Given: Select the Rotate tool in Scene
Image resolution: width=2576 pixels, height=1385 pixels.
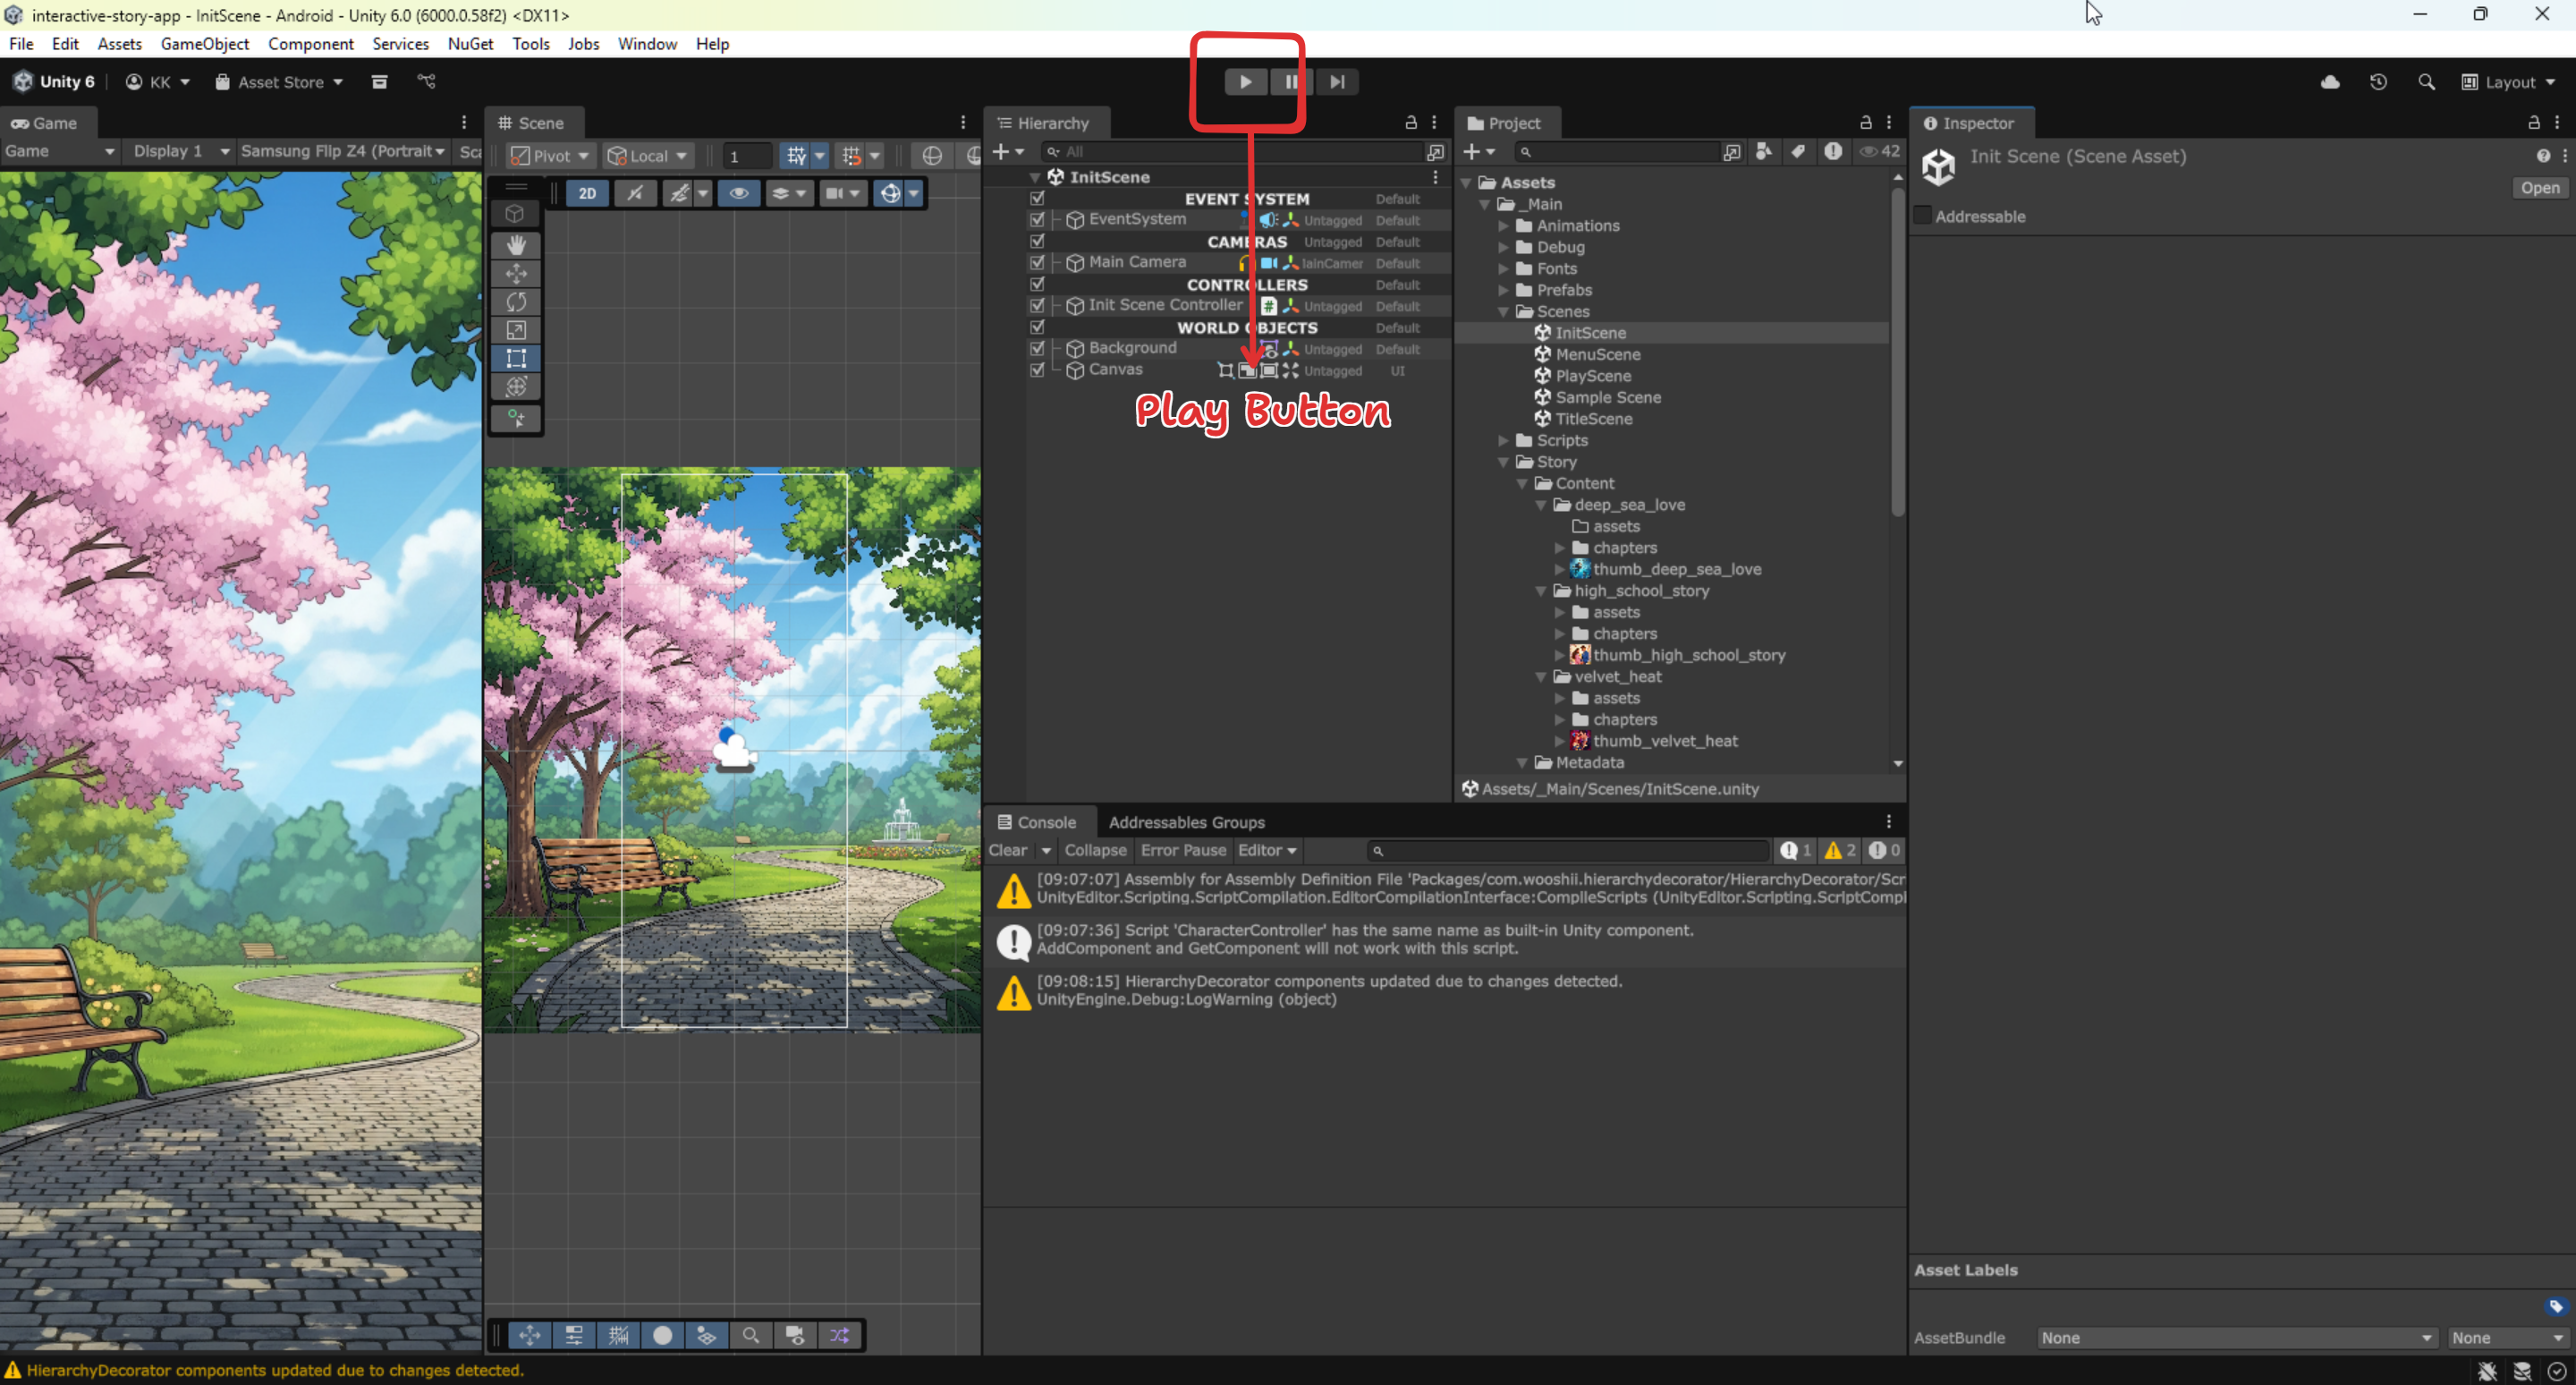Looking at the screenshot, I should click(x=516, y=302).
